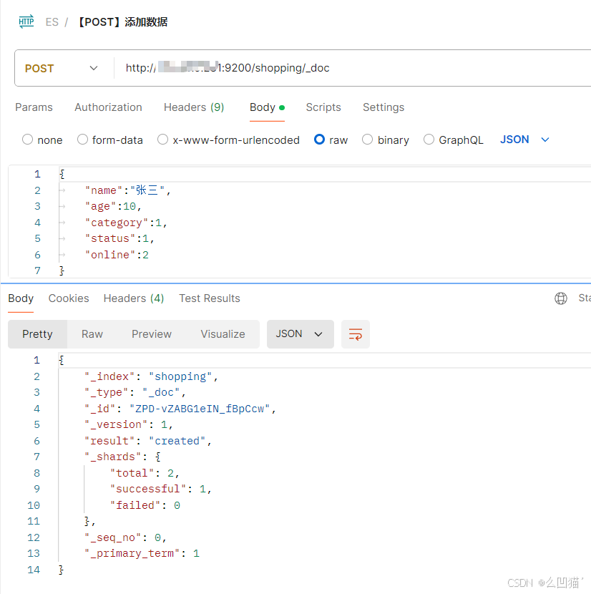The height and width of the screenshot is (594, 591).
Task: Select the GraphQL body option
Action: tap(429, 140)
